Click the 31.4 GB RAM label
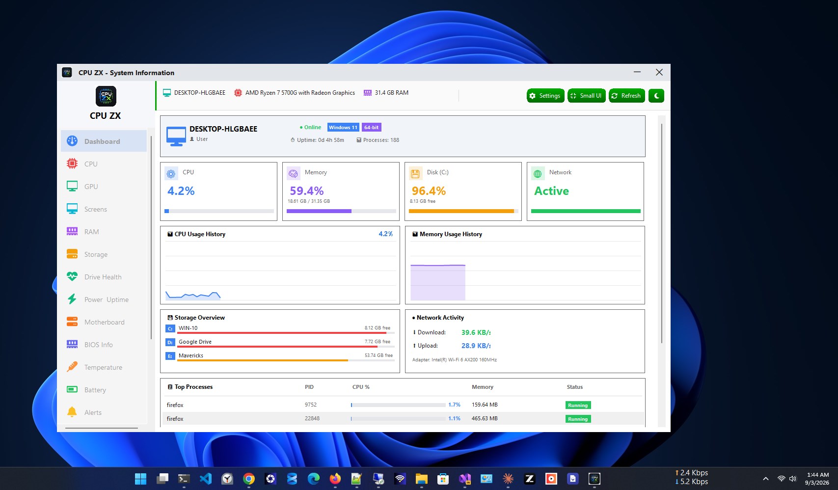Viewport: 838px width, 490px height. point(391,93)
